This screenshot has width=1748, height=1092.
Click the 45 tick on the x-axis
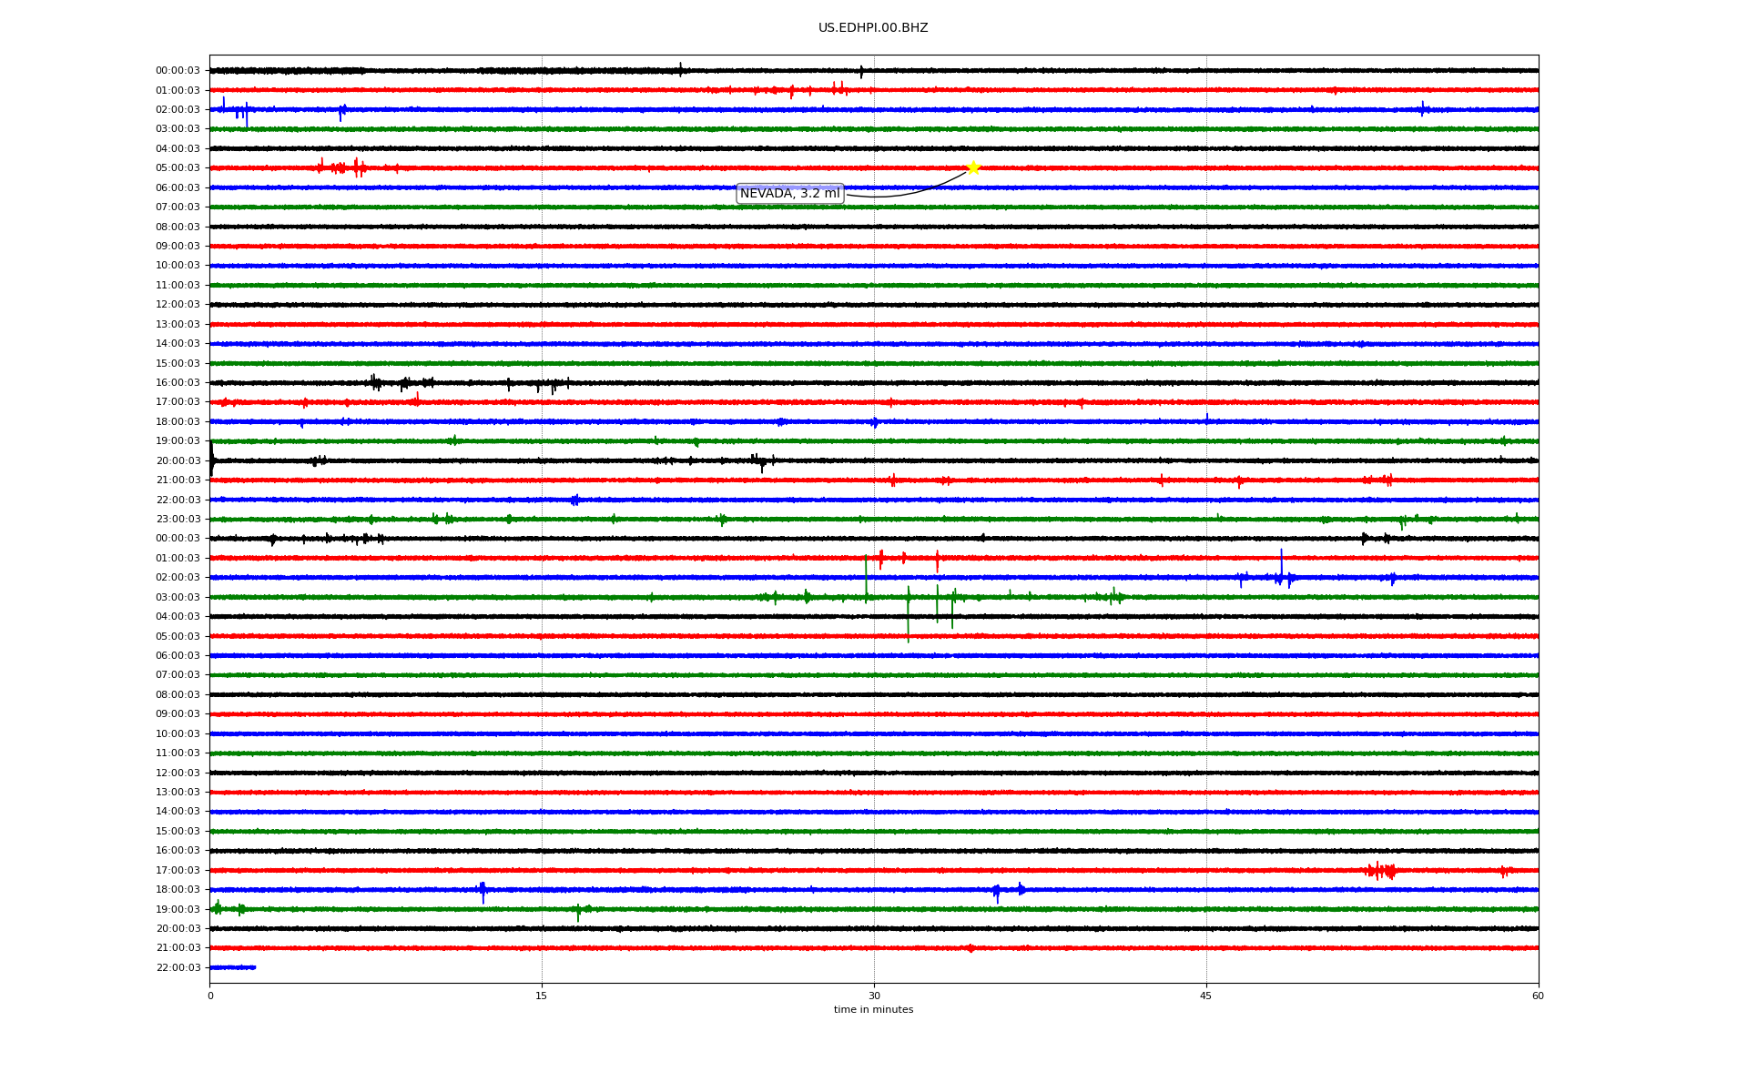[x=1205, y=996]
